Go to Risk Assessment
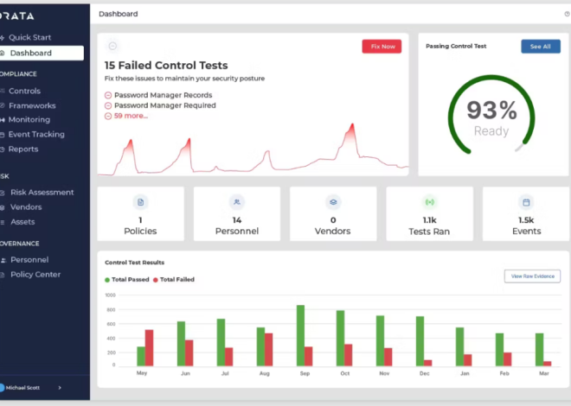 pyautogui.click(x=42, y=193)
